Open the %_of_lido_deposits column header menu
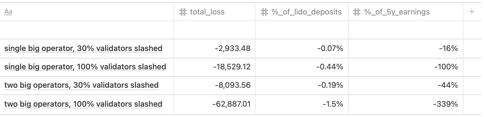The height and width of the screenshot is (117, 484). [x=302, y=12]
